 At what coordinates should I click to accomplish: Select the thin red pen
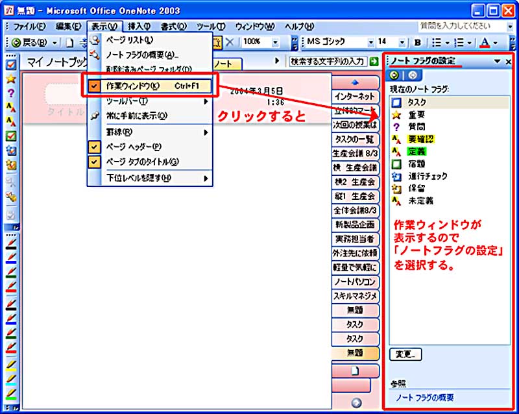pyautogui.click(x=11, y=287)
